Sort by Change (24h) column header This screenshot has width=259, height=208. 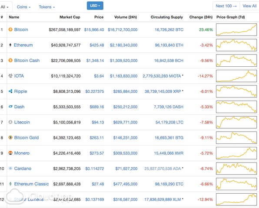coord(201,17)
